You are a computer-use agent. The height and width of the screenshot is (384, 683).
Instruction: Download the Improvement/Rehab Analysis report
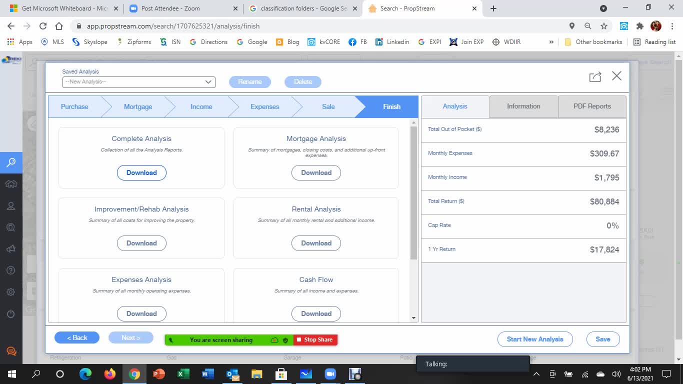pos(141,243)
